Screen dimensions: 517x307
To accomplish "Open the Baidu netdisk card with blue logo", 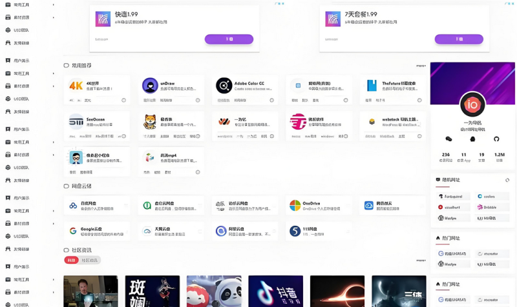I will pyautogui.click(x=96, y=205).
